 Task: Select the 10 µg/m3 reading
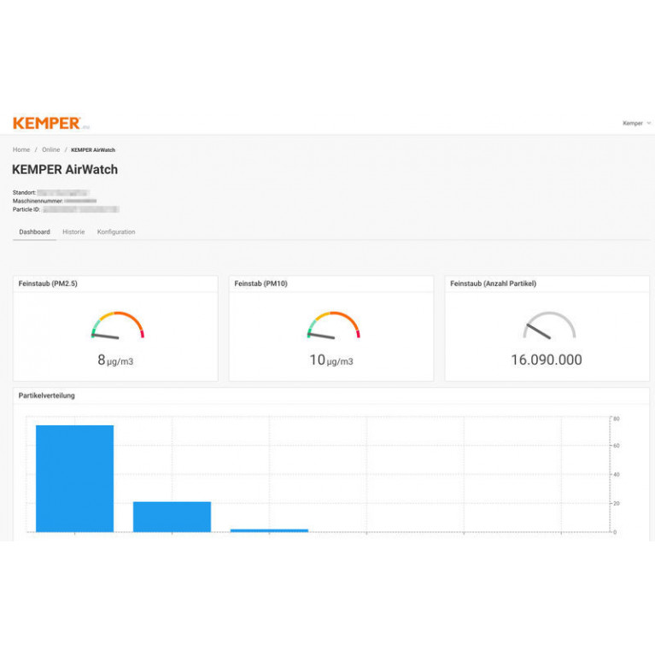331,360
